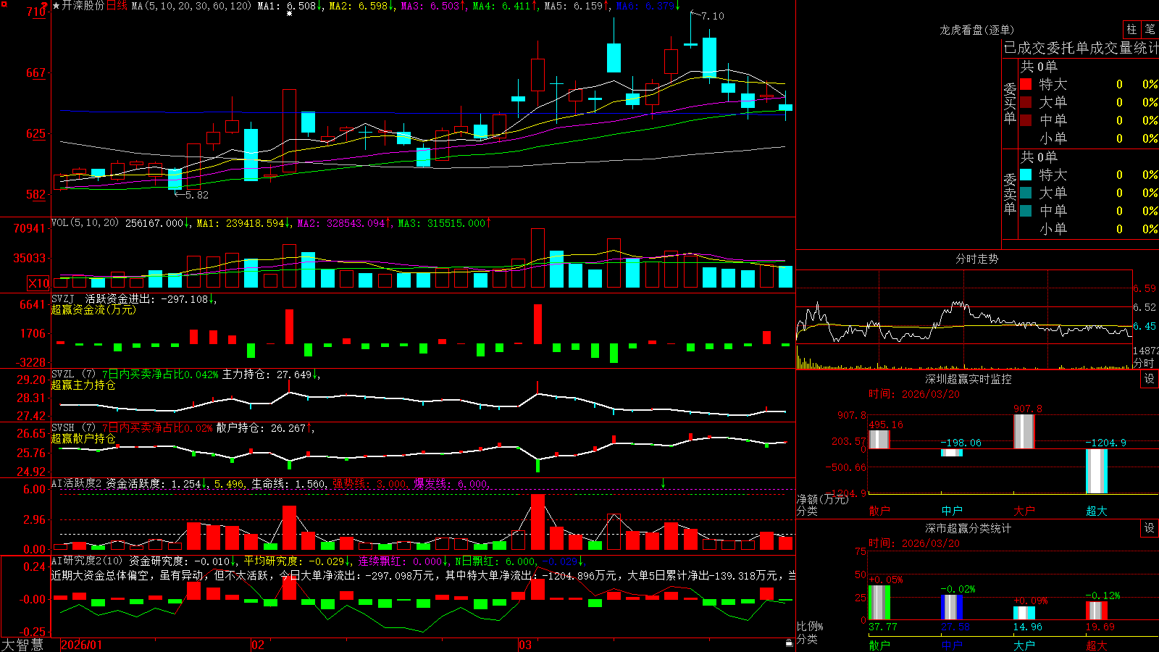Click the 分时 label beside intraday volume

(1144, 362)
